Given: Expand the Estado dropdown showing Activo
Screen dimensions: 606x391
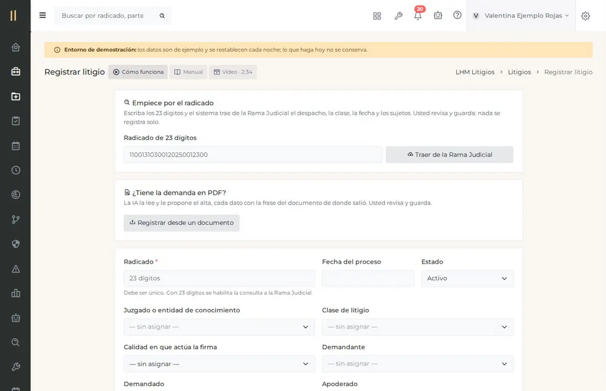Looking at the screenshot, I should [467, 278].
